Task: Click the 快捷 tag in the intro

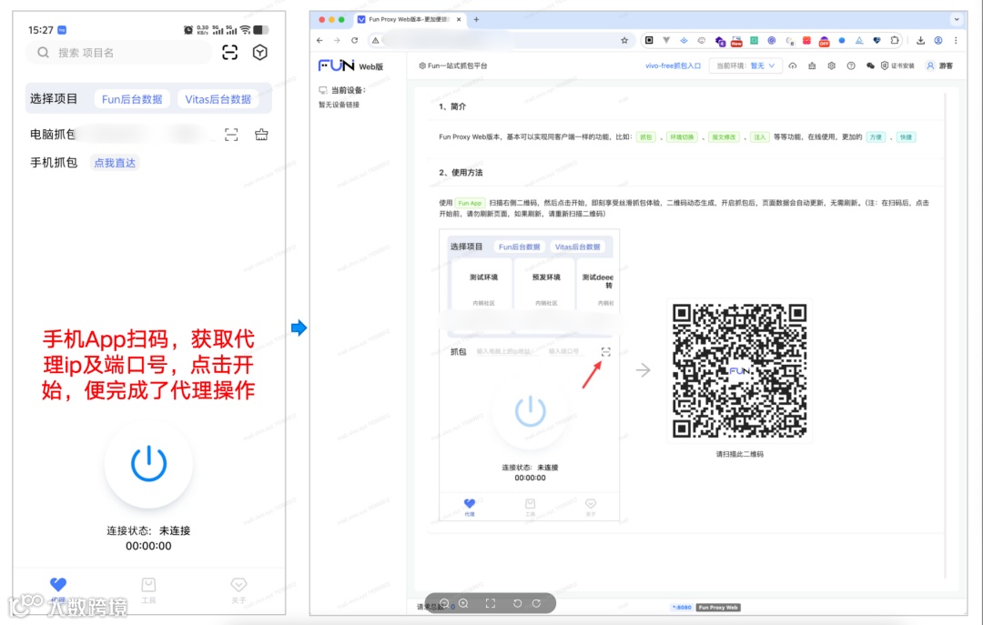Action: click(906, 137)
